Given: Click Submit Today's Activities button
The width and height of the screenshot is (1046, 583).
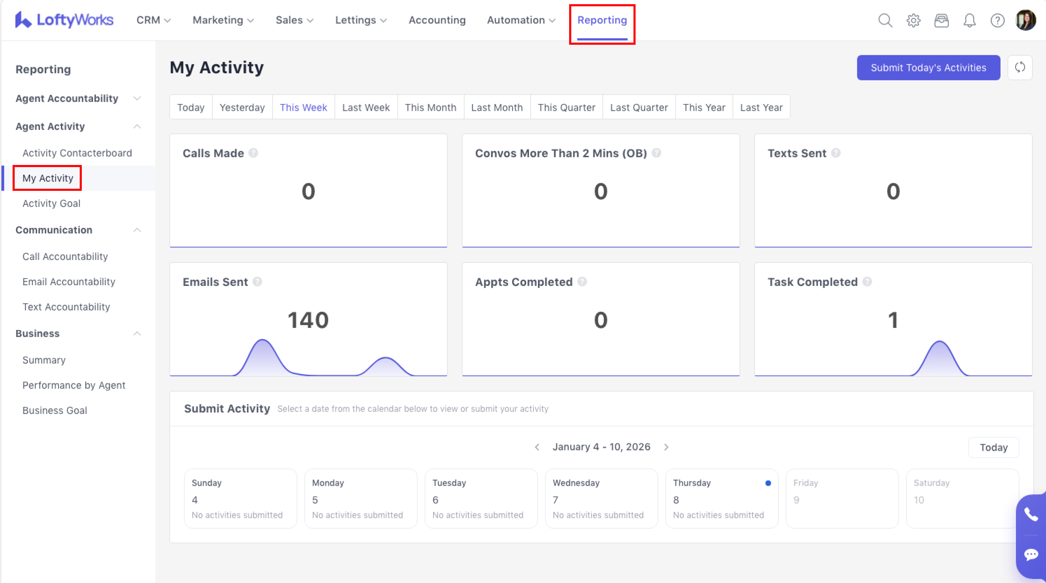Looking at the screenshot, I should [x=928, y=67].
